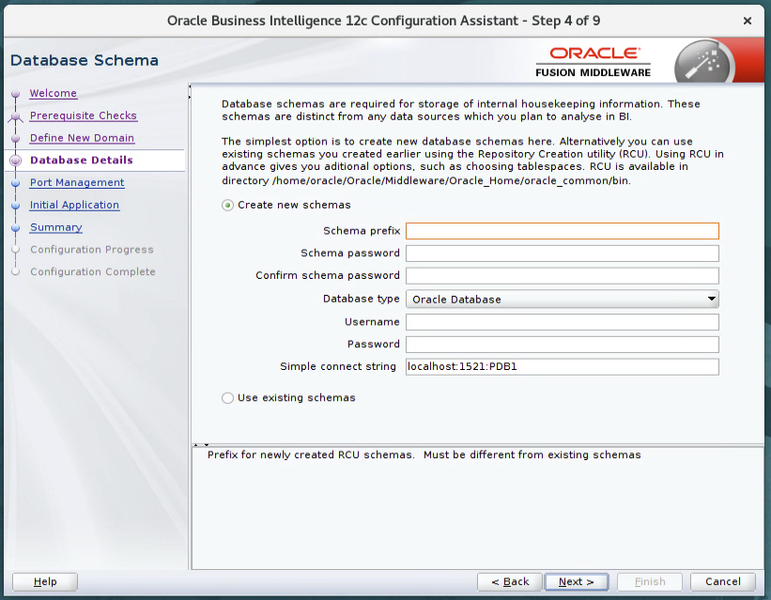Go to the Welcome step link
The width and height of the screenshot is (771, 600).
point(54,93)
